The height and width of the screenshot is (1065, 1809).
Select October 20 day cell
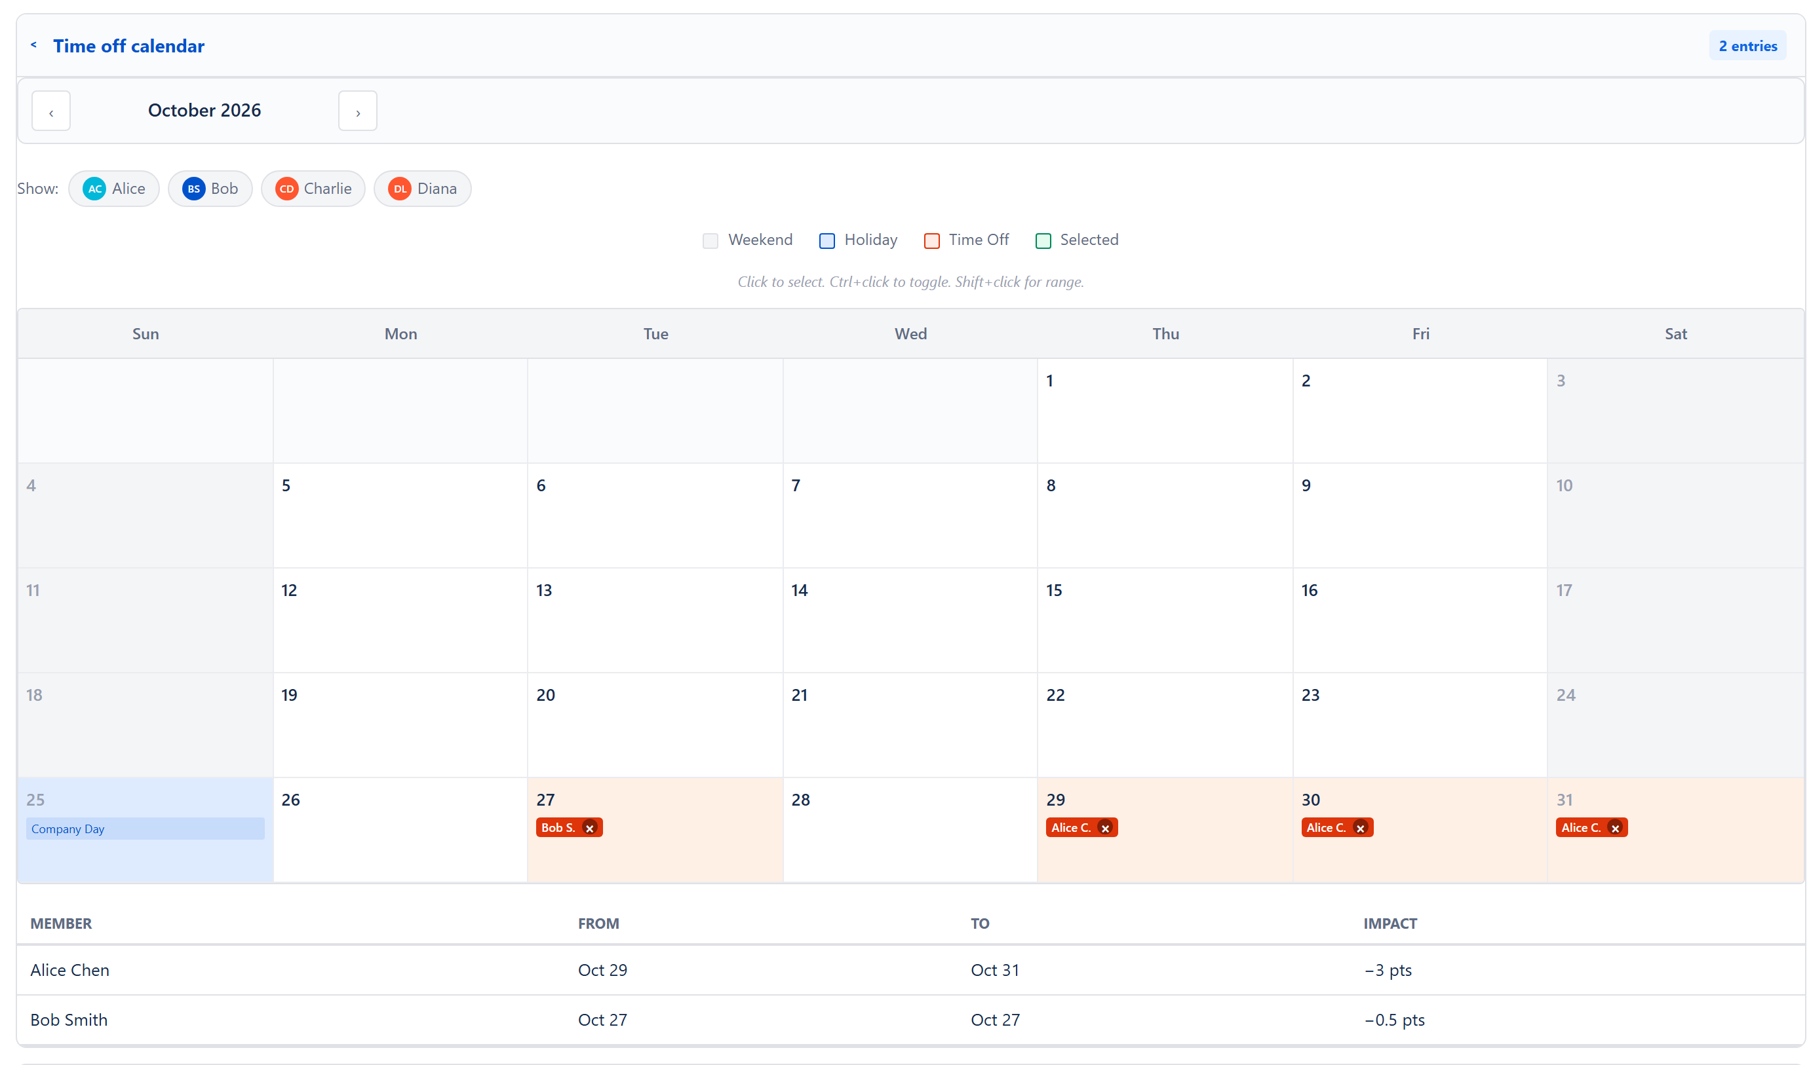point(655,725)
